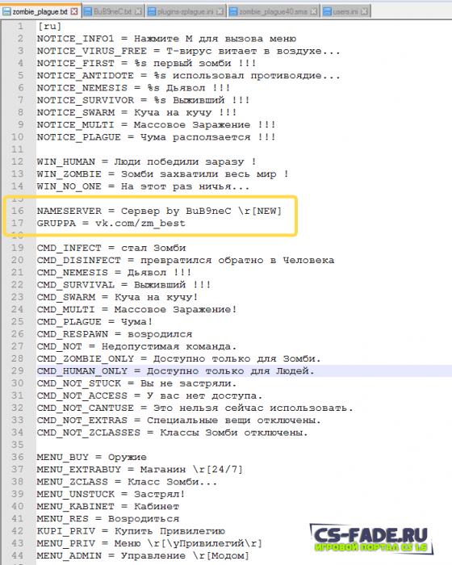Click the file icon on zombie_plague40.sma tab
The height and width of the screenshot is (565, 452).
pos(233,11)
